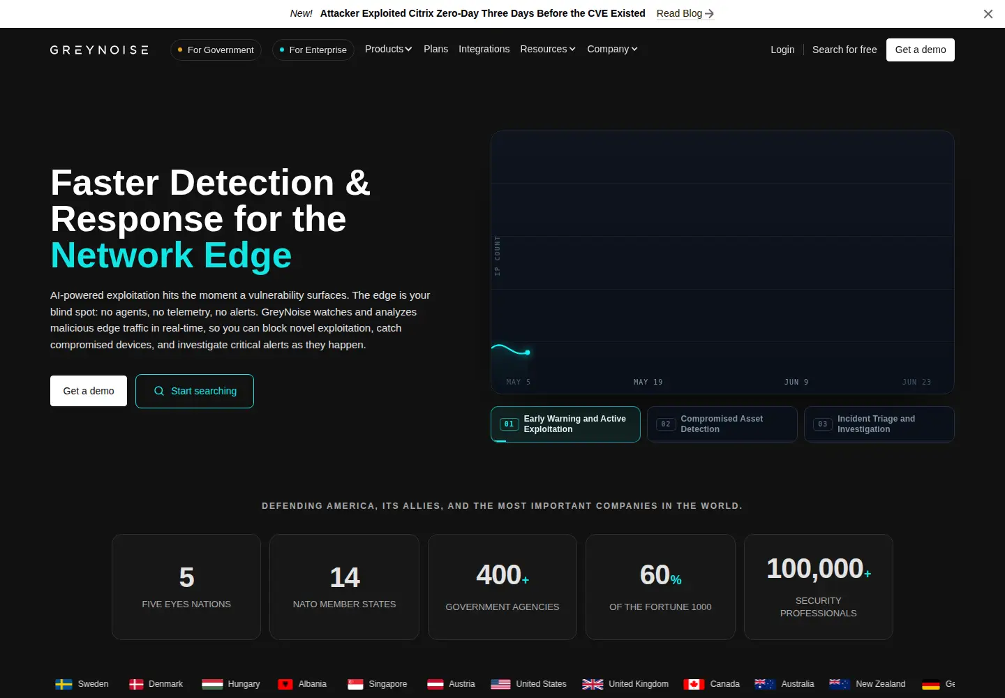Click the United Kingdom flag icon
The width and height of the screenshot is (1005, 698).
593,684
